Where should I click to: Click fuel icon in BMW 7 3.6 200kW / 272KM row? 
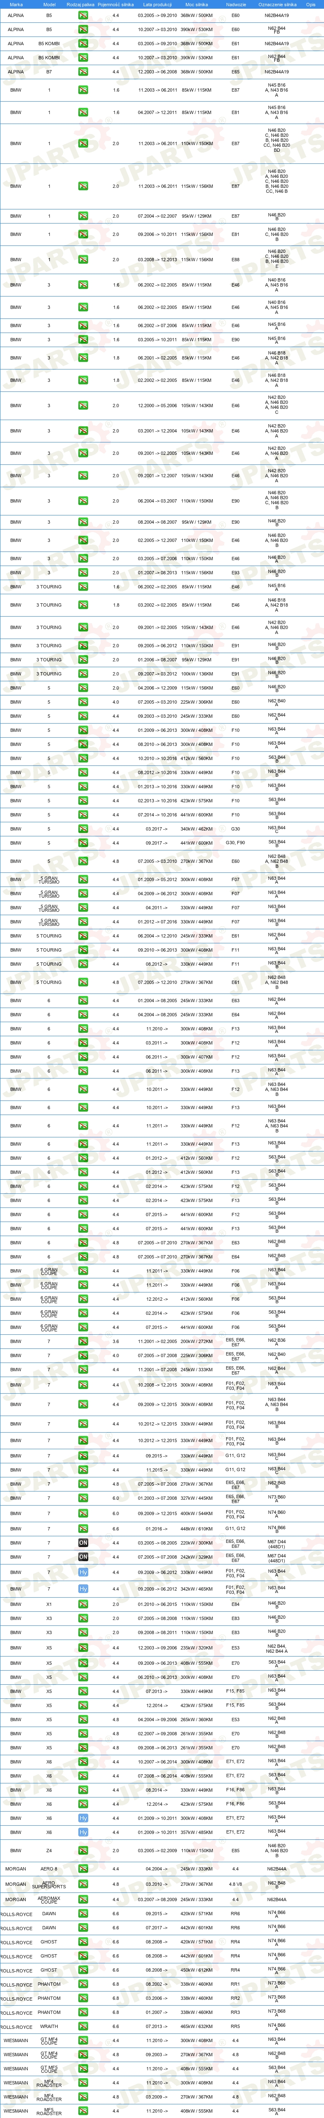(83, 1341)
